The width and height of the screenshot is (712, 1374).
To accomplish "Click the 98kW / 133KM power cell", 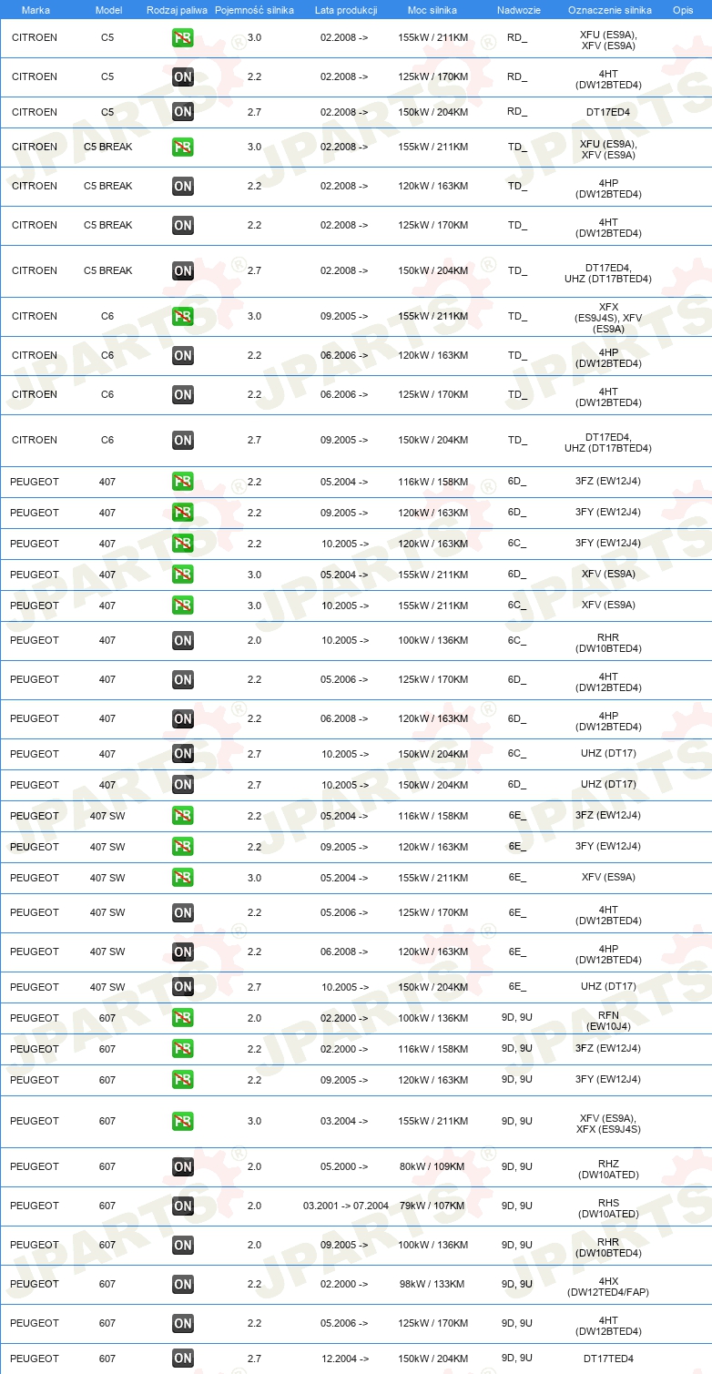I will (432, 1284).
